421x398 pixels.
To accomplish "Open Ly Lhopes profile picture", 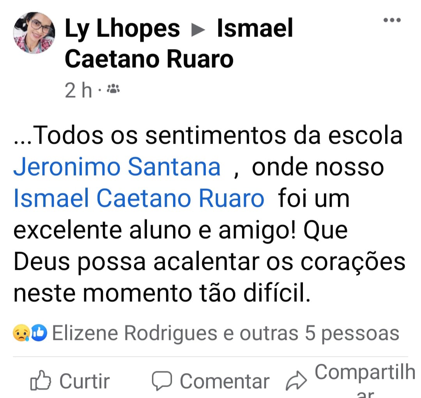I will click(34, 33).
